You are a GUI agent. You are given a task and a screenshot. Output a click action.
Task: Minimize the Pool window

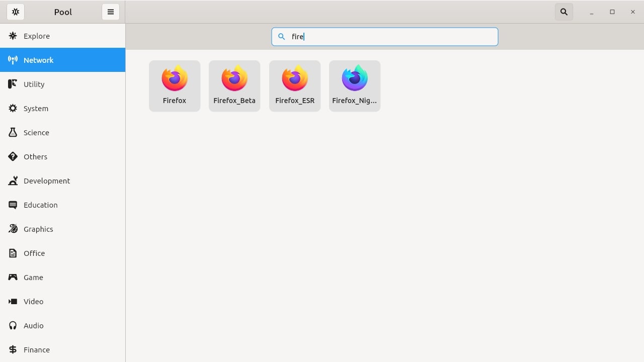(x=592, y=12)
